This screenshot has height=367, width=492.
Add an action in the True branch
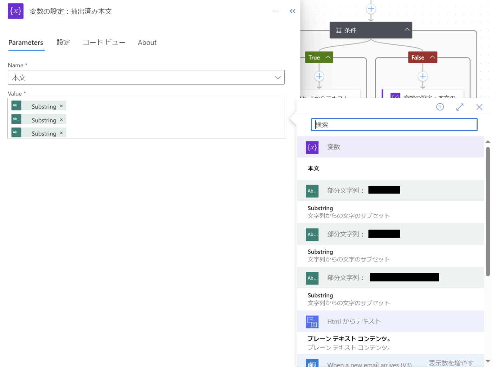click(319, 76)
